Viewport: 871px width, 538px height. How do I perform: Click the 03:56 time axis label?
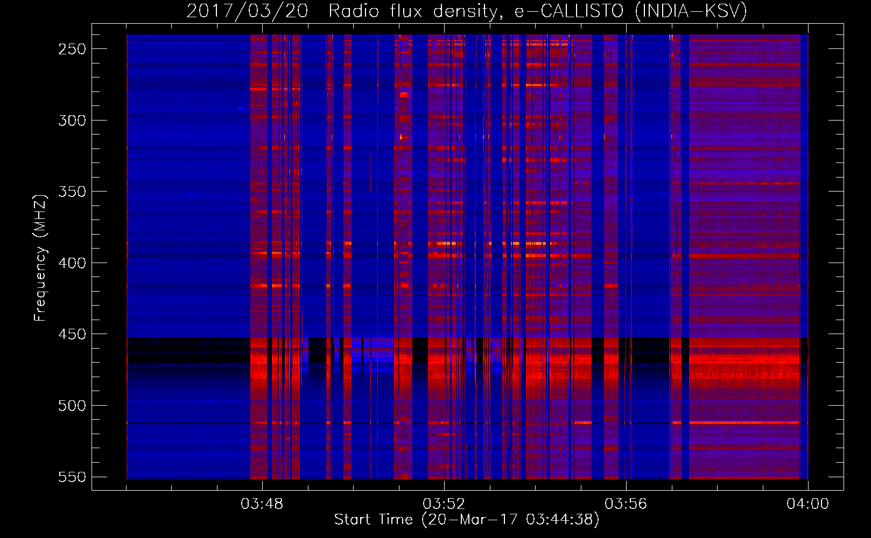(626, 504)
